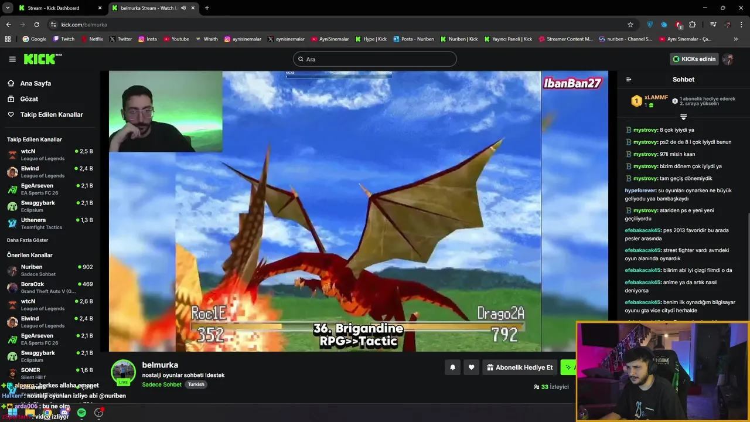Image resolution: width=750 pixels, height=422 pixels.
Task: Open the Chrome tab search dropdown
Action: click(8, 8)
